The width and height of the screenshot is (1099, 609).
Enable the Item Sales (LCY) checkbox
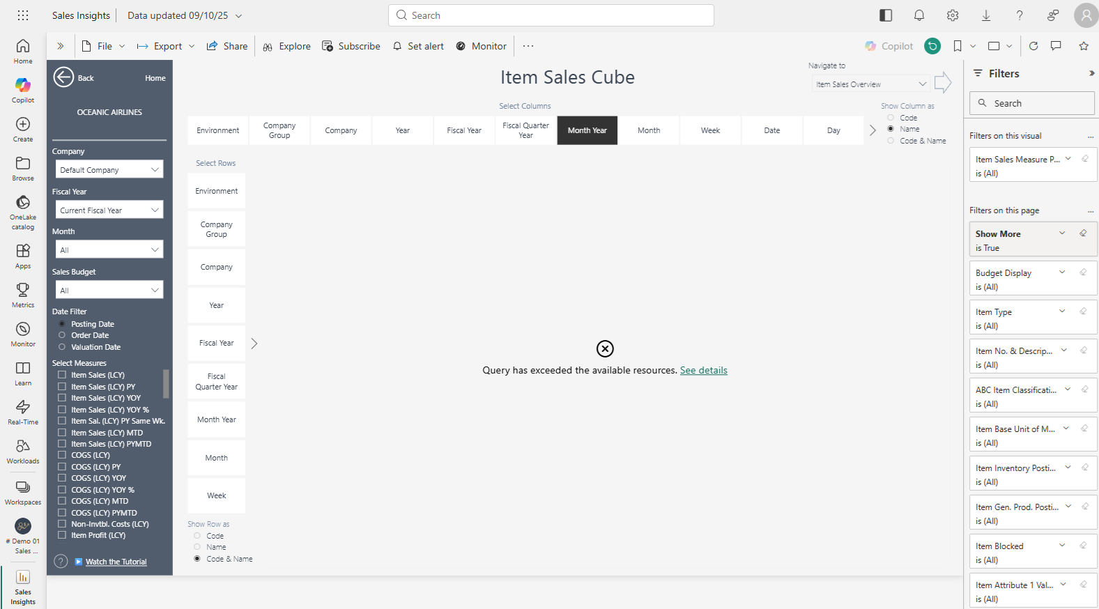62,375
